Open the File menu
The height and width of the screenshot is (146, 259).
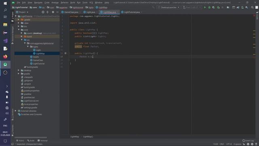click(18, 2)
